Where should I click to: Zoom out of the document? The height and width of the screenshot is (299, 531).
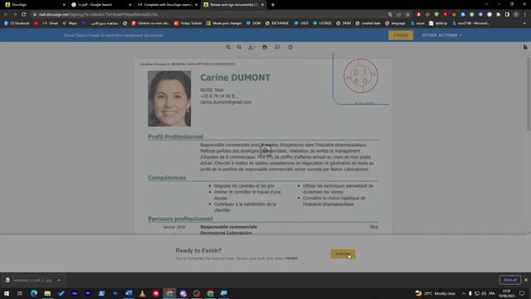point(239,47)
